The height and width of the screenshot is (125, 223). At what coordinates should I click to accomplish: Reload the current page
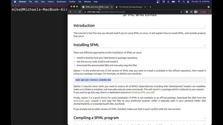tap(80, 12)
